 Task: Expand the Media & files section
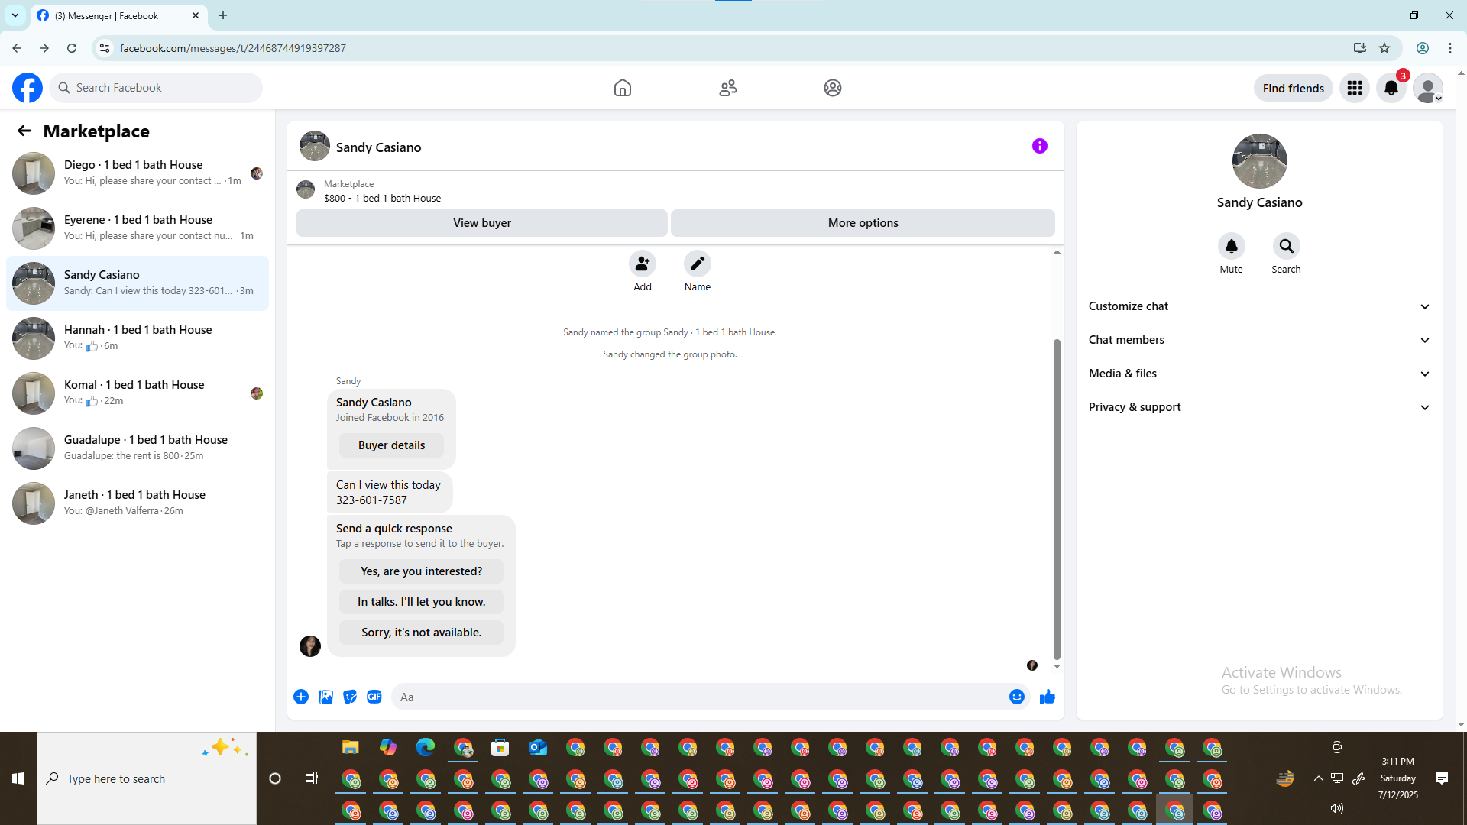click(x=1258, y=374)
